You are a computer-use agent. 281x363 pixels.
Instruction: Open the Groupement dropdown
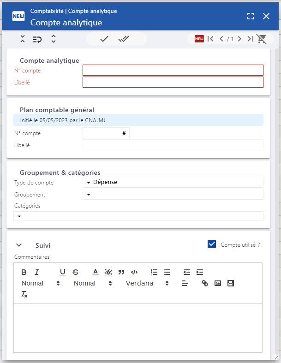tap(173, 194)
